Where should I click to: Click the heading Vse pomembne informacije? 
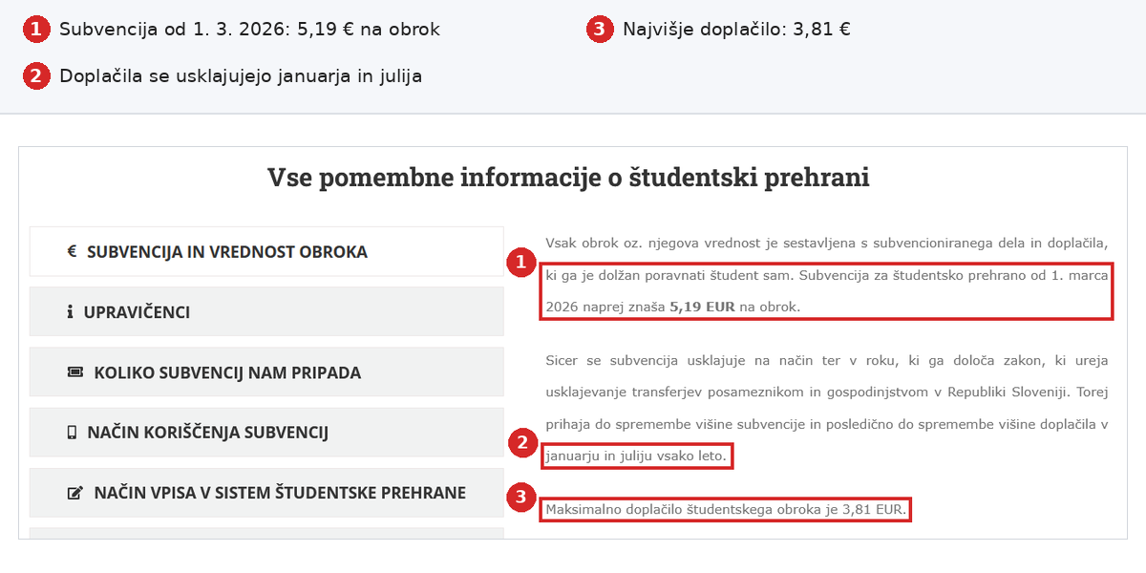(x=568, y=178)
